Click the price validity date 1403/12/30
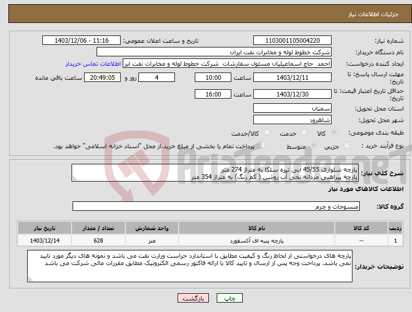 click(x=292, y=94)
